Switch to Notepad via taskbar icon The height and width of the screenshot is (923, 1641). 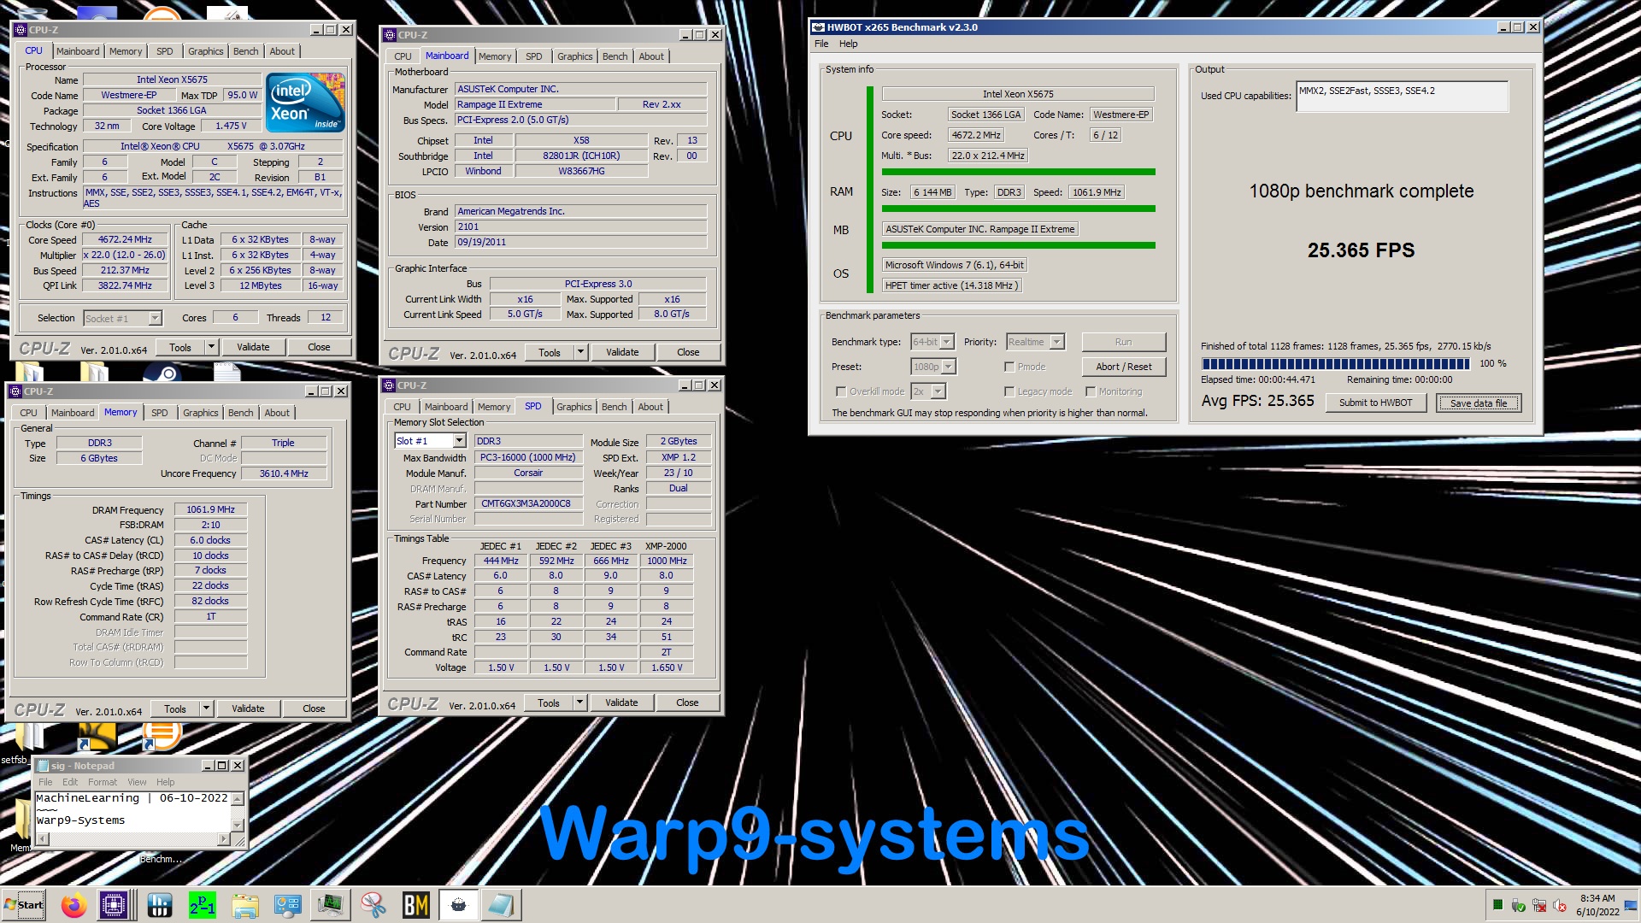pyautogui.click(x=501, y=904)
